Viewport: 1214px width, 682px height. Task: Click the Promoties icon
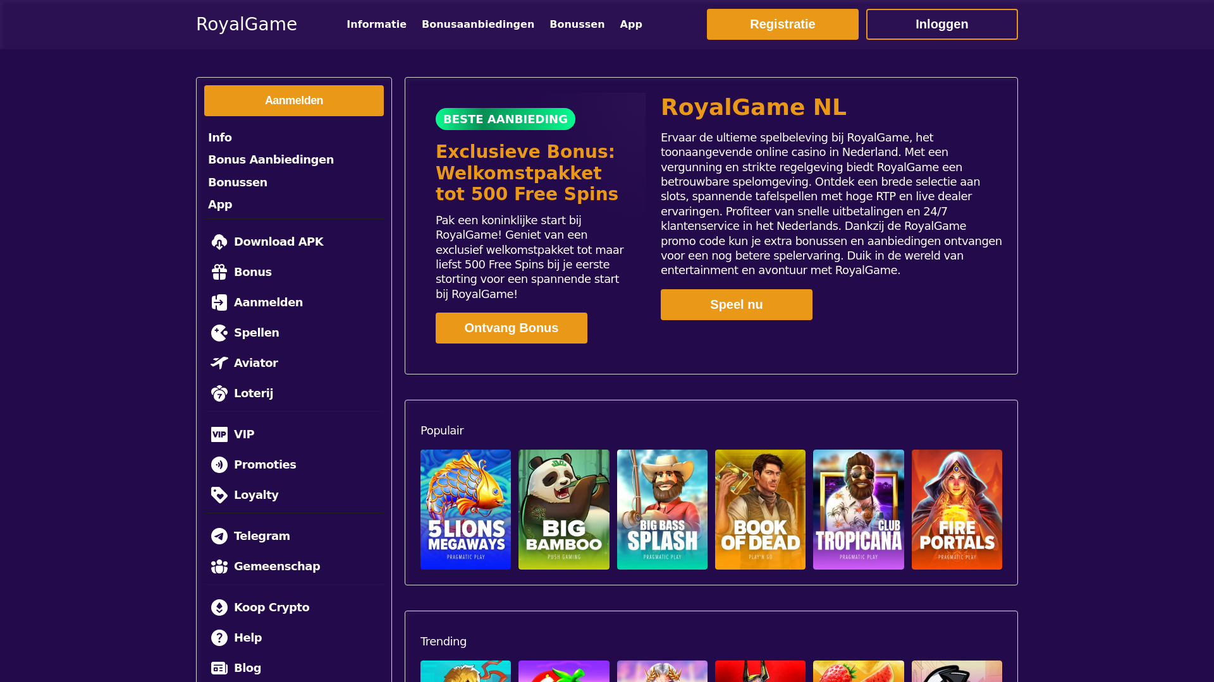coord(219,465)
